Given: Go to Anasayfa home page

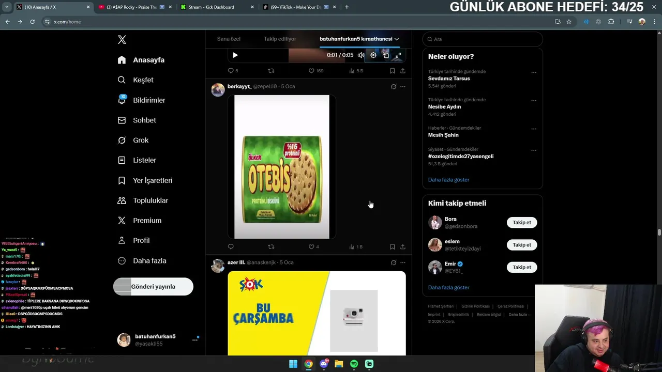Looking at the screenshot, I should [141, 60].
